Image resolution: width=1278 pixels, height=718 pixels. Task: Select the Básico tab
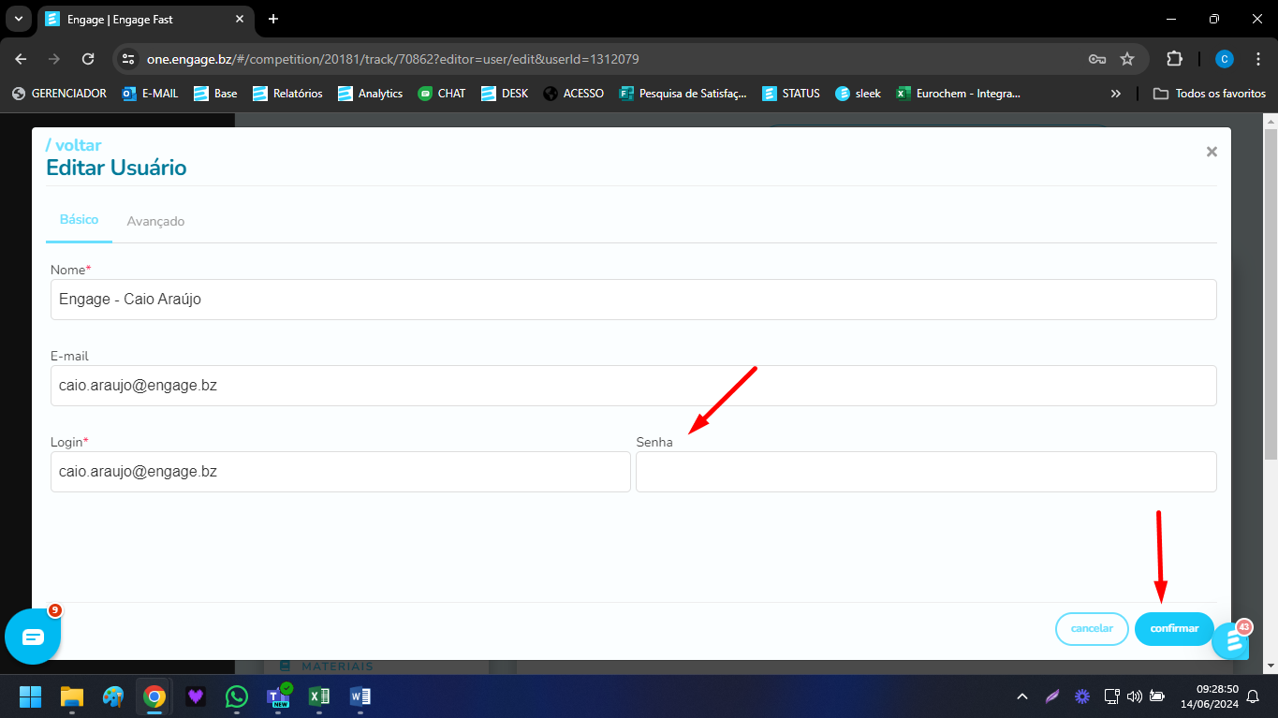click(79, 220)
